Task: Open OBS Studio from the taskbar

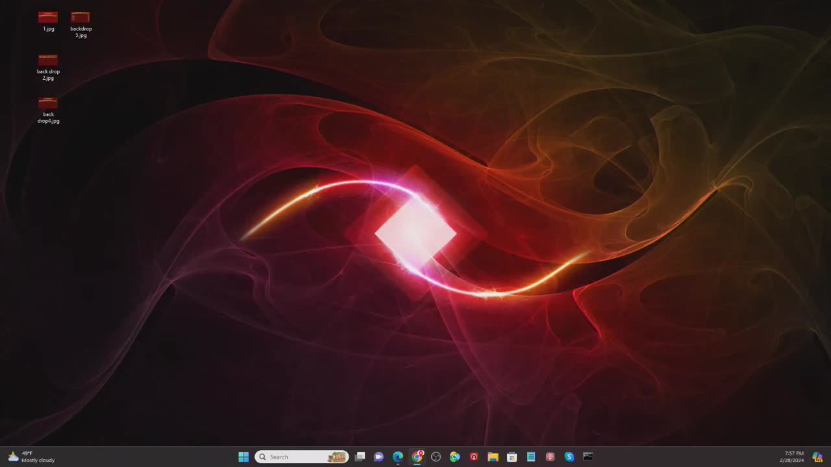Action: (436, 457)
